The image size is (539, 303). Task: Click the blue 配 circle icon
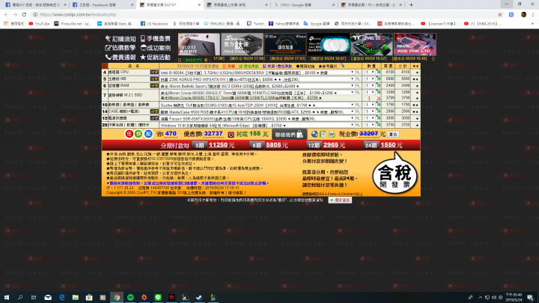[148, 134]
